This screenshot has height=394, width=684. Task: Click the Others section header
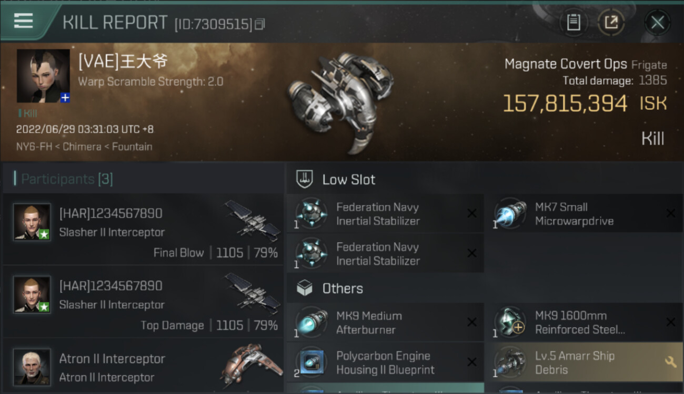(342, 288)
